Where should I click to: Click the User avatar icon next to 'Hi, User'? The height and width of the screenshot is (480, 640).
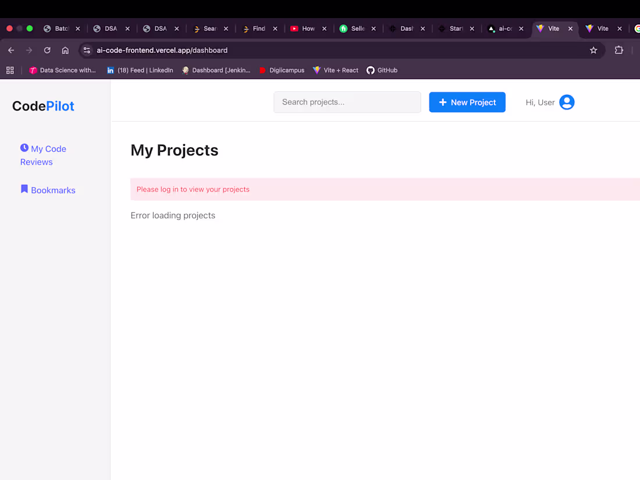coord(567,102)
